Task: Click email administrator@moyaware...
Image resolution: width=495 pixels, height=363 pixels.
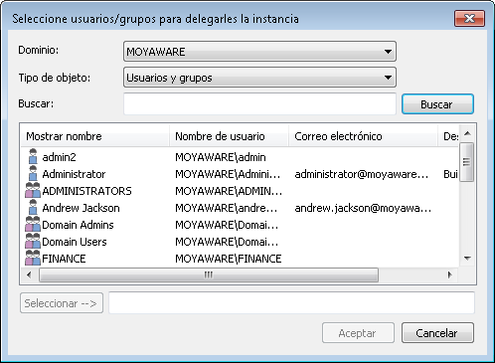Action: click(362, 174)
